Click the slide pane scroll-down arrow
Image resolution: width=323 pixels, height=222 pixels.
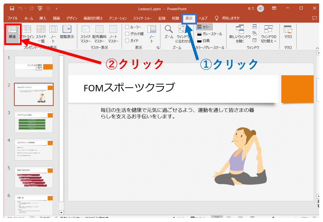click(318, 196)
